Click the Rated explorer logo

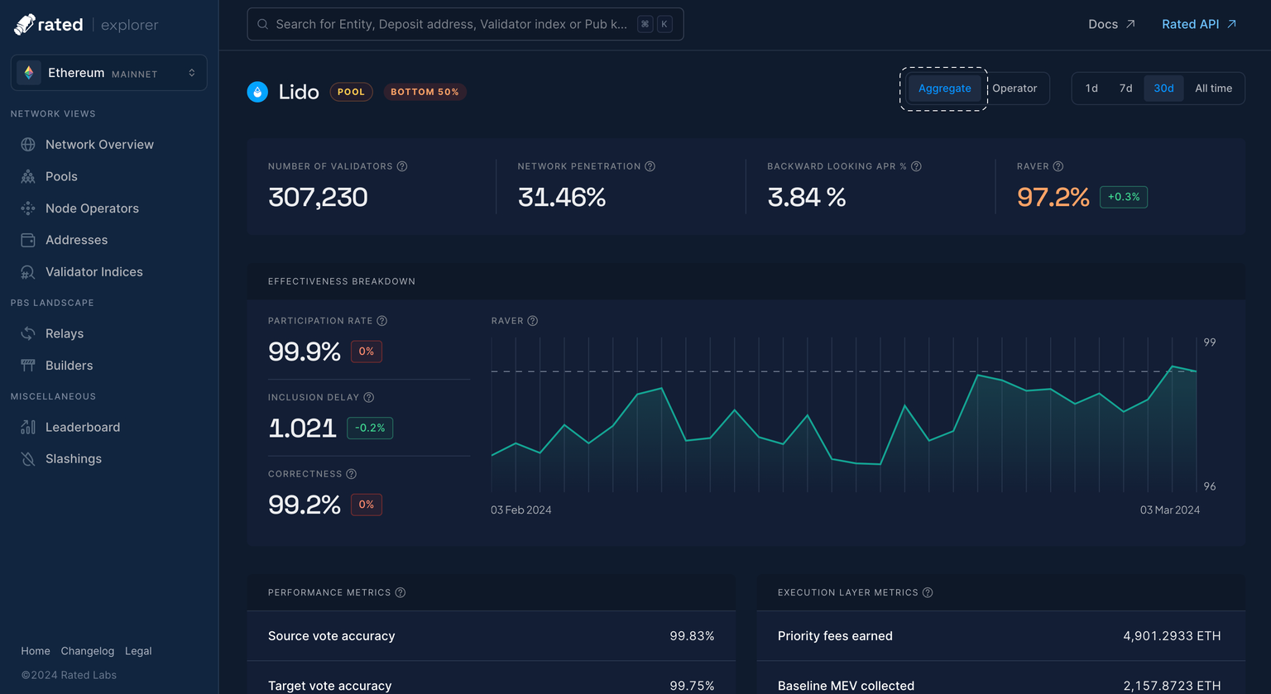(x=86, y=25)
